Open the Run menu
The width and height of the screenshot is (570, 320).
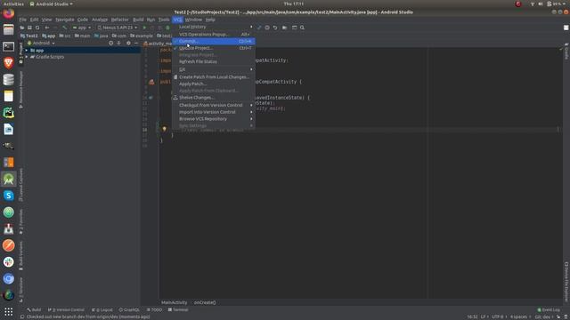151,20
